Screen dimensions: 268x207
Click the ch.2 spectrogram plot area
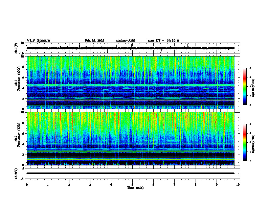(130, 139)
